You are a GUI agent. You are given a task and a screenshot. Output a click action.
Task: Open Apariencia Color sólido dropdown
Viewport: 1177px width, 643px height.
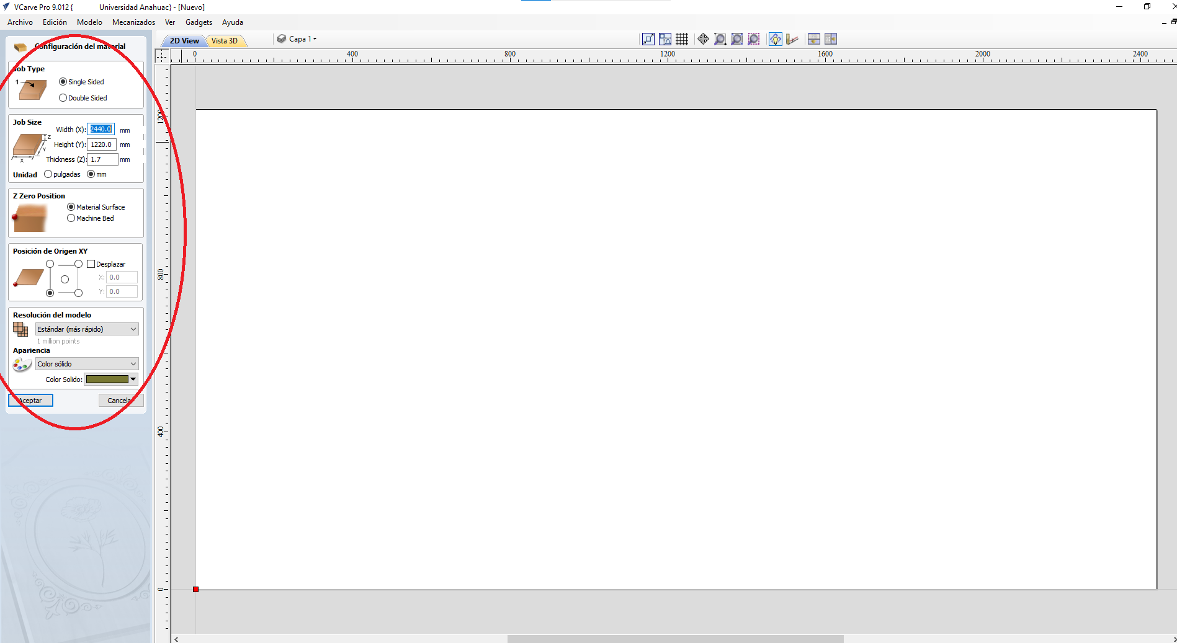pyautogui.click(x=87, y=364)
